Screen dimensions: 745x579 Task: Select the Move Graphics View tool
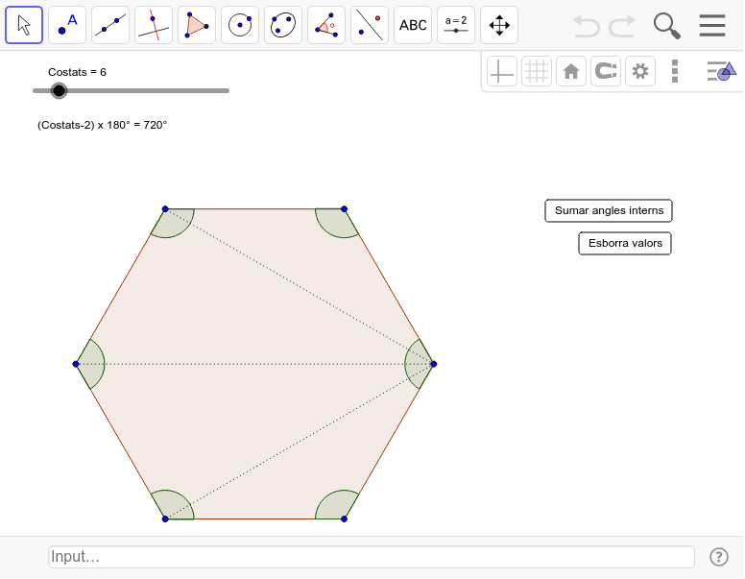(499, 25)
